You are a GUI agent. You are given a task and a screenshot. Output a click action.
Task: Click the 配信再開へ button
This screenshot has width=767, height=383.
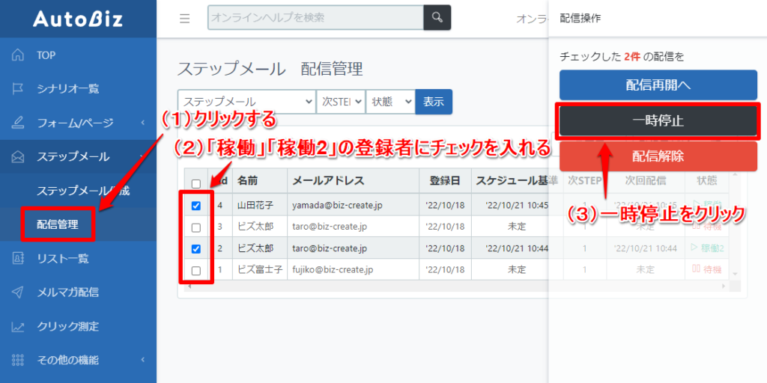point(658,85)
